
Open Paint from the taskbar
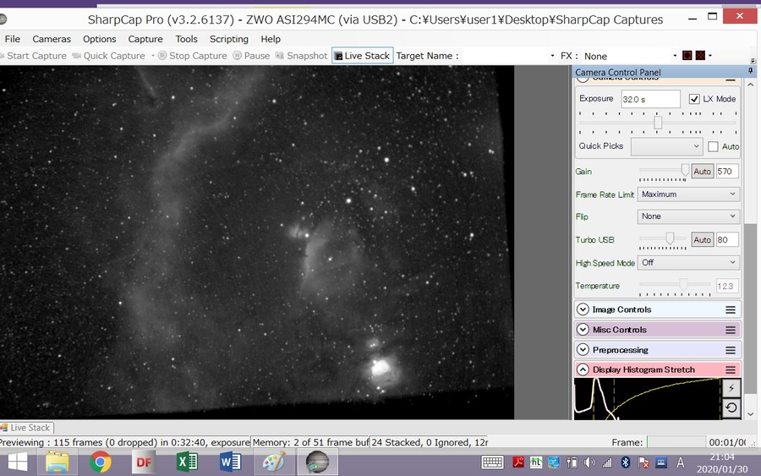tap(273, 462)
